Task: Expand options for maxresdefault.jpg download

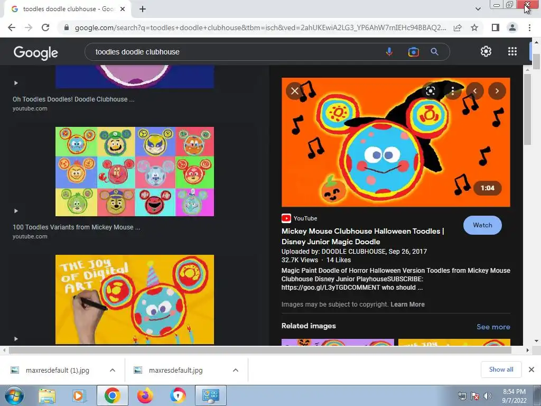Action: tap(235, 370)
